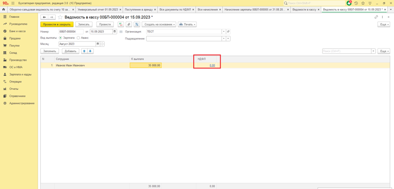The image size is (394, 189).
Task: Go back with left arrow button
Action: pyautogui.click(x=44, y=17)
